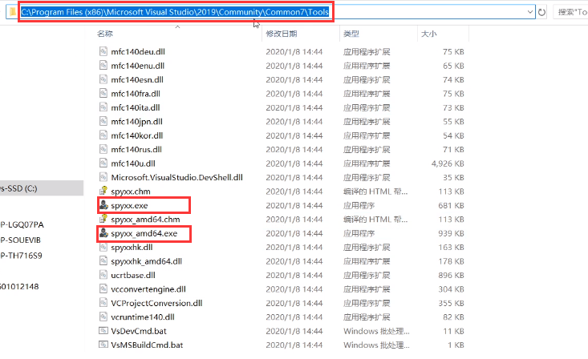Click the folder icon in address bar
This screenshot has height=359, width=588.
13,12
